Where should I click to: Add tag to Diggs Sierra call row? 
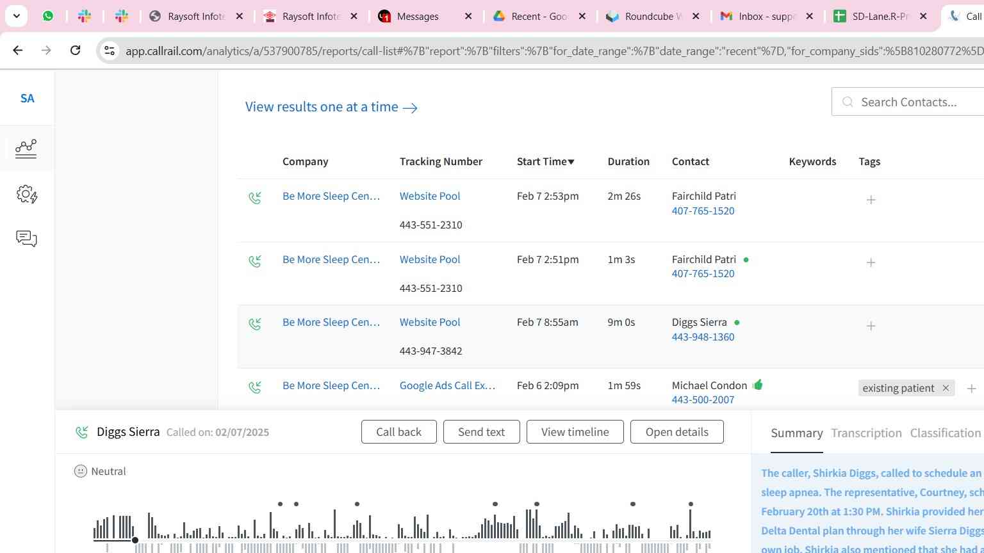[x=871, y=326]
